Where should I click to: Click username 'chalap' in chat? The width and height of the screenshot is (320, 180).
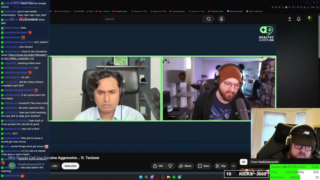(x=7, y=134)
